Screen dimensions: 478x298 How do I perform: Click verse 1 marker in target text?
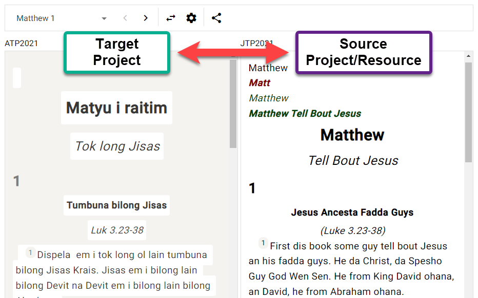coord(30,252)
